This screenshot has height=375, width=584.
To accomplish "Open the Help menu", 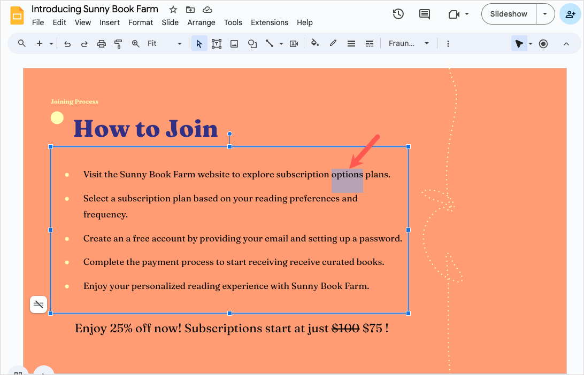I will [305, 22].
